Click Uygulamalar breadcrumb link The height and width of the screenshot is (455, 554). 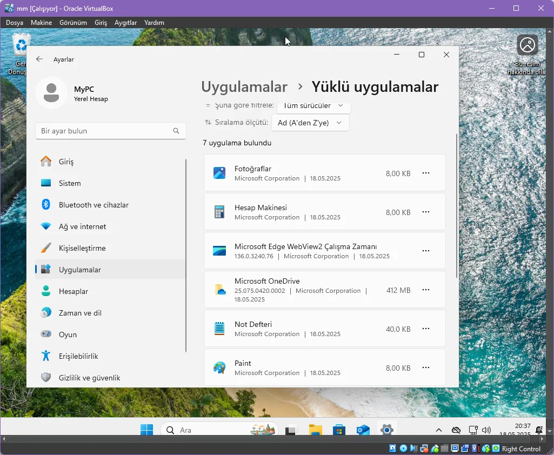click(244, 87)
